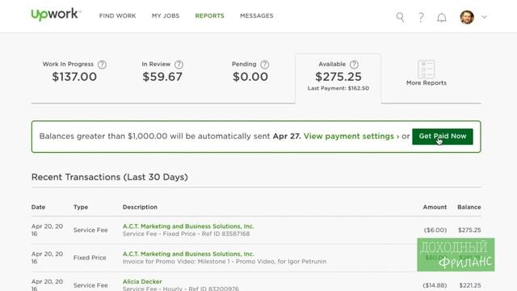Image resolution: width=517 pixels, height=291 pixels.
Task: Open the help question mark icon
Action: (421, 17)
